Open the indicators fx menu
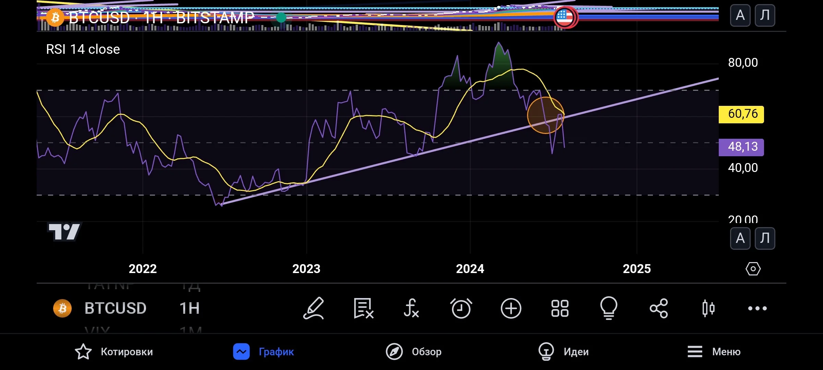The width and height of the screenshot is (823, 370). [411, 308]
